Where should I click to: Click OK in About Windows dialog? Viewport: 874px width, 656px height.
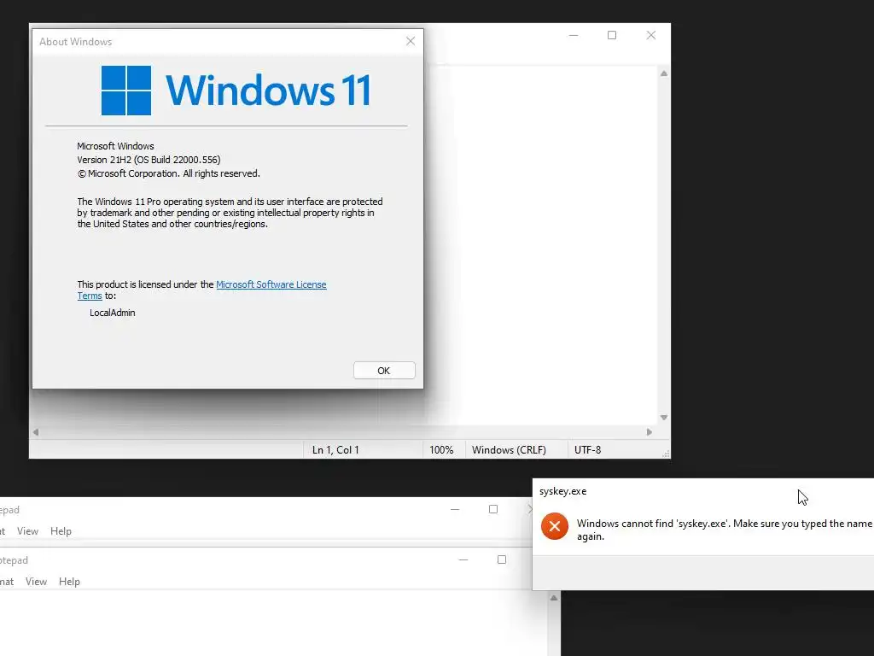(384, 371)
